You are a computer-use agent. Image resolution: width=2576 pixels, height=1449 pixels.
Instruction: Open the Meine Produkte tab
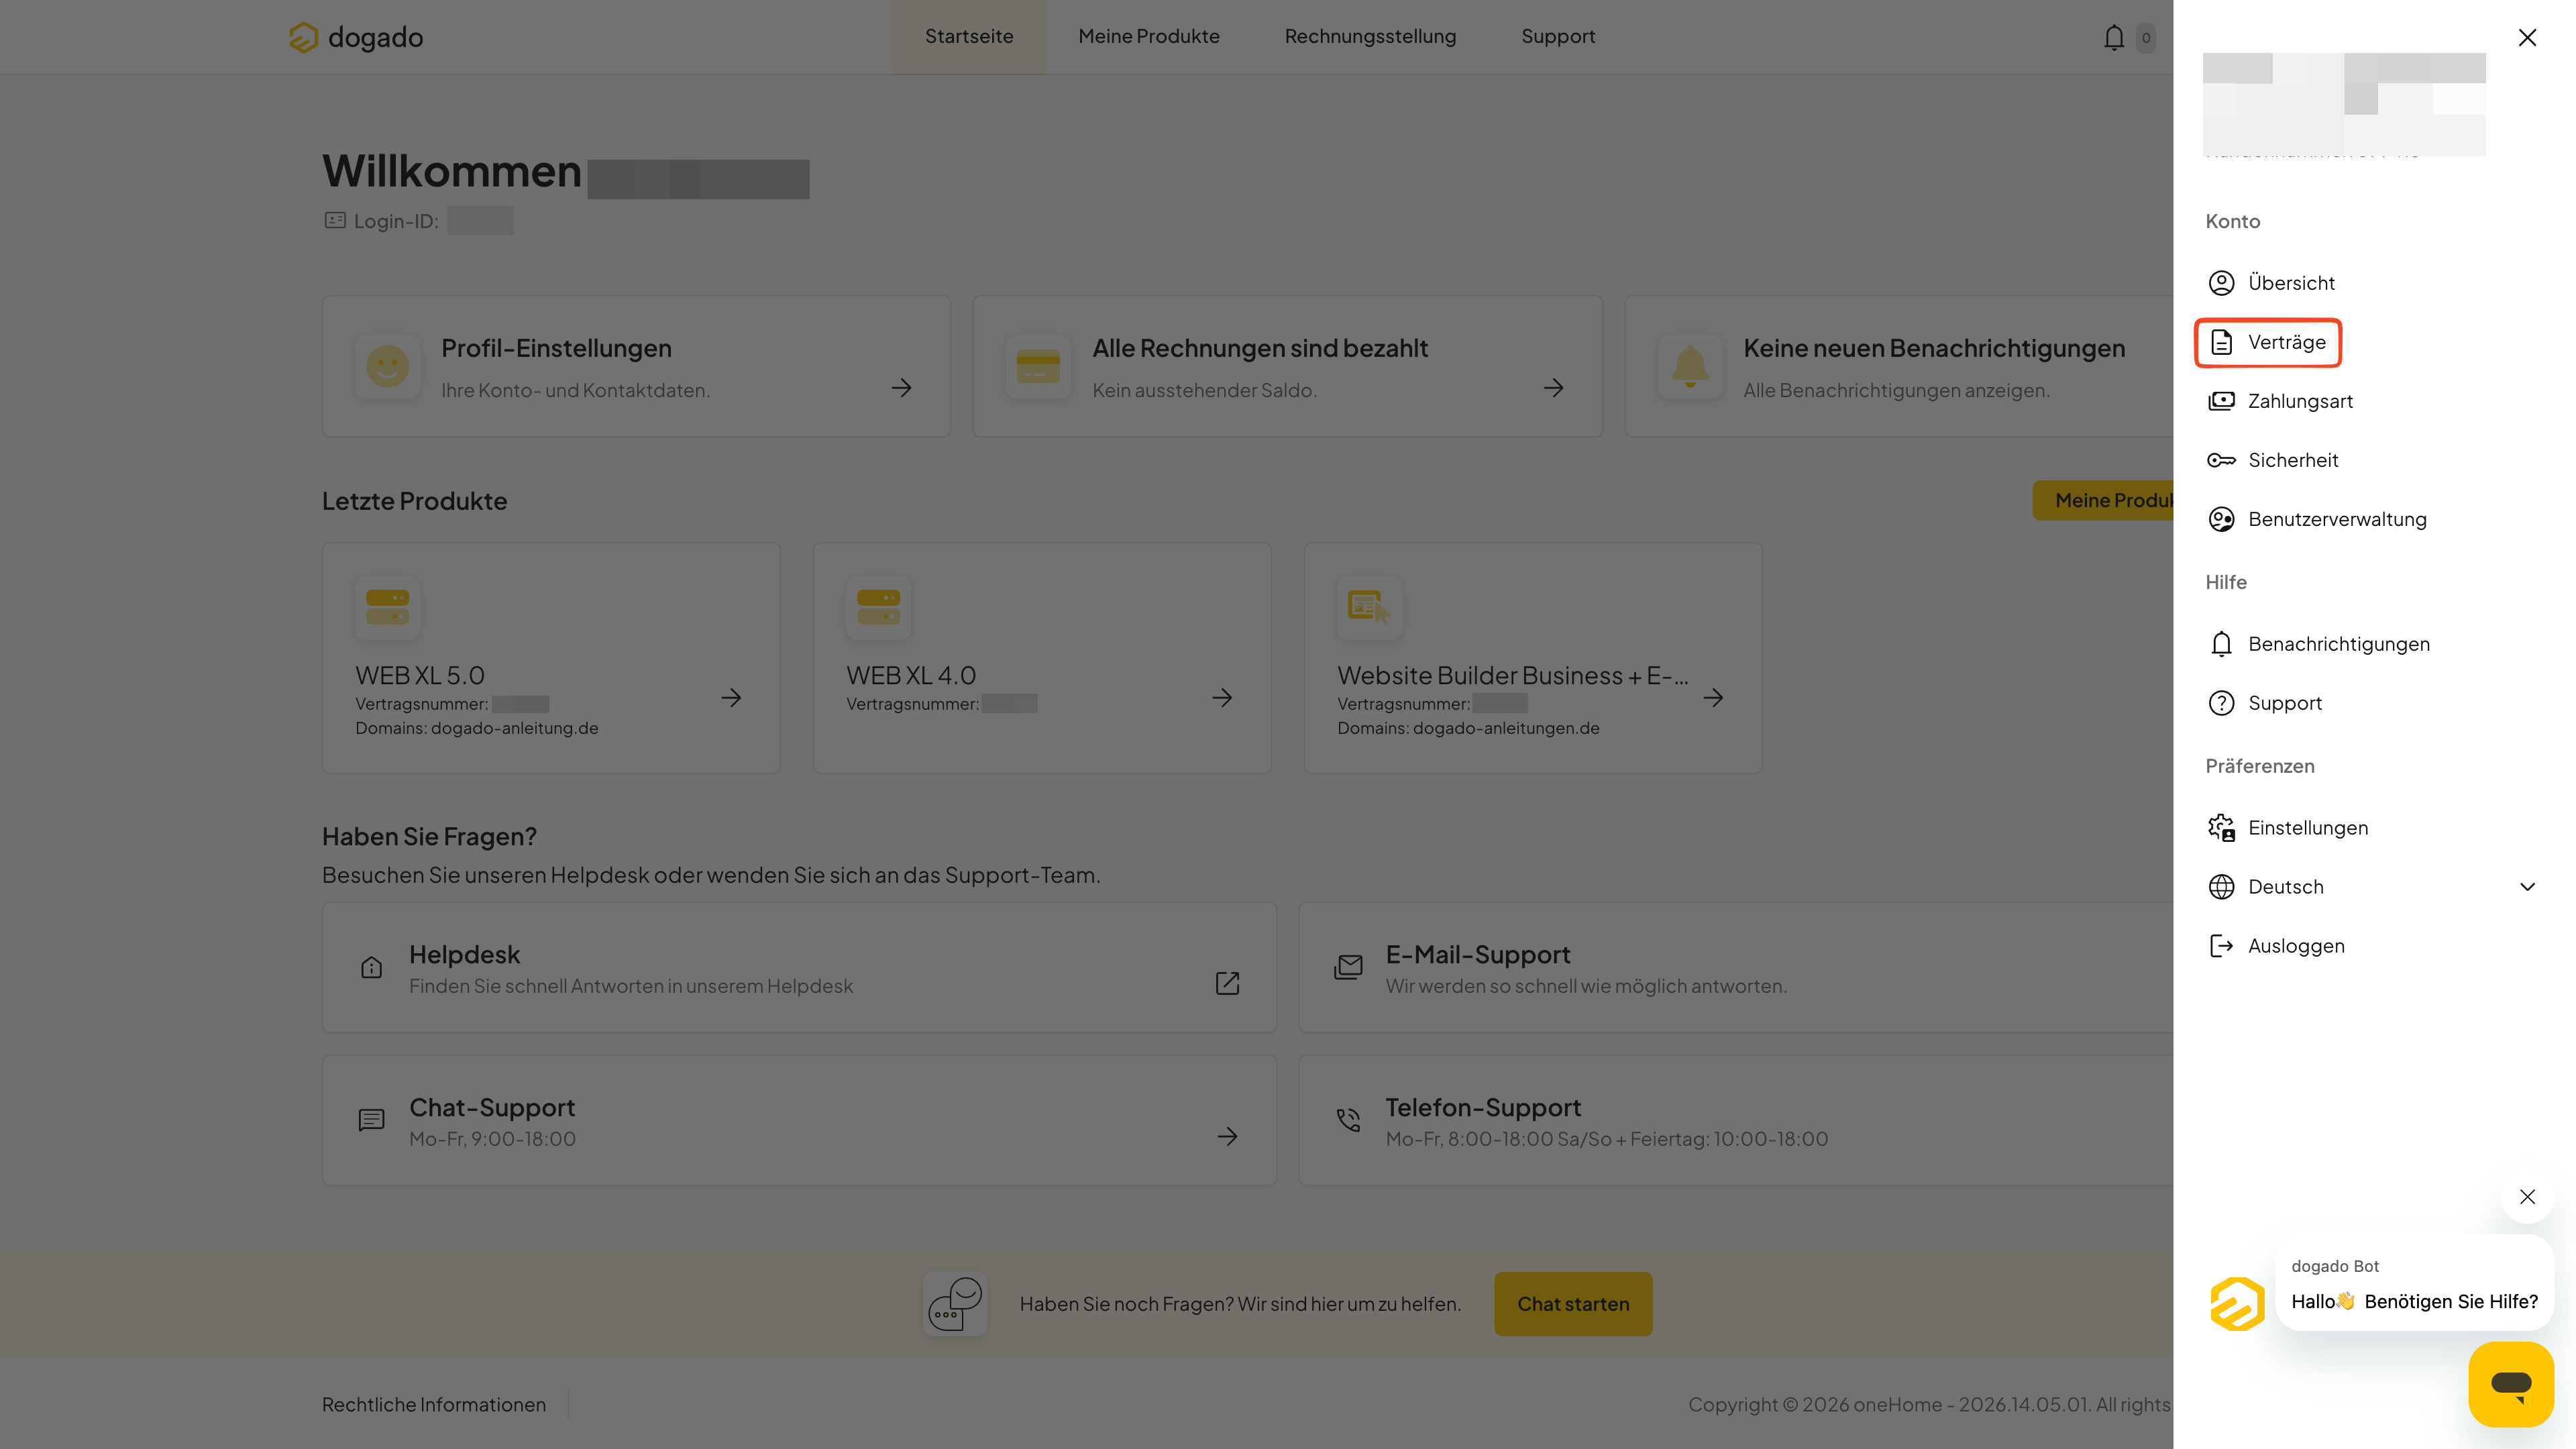(x=1149, y=37)
